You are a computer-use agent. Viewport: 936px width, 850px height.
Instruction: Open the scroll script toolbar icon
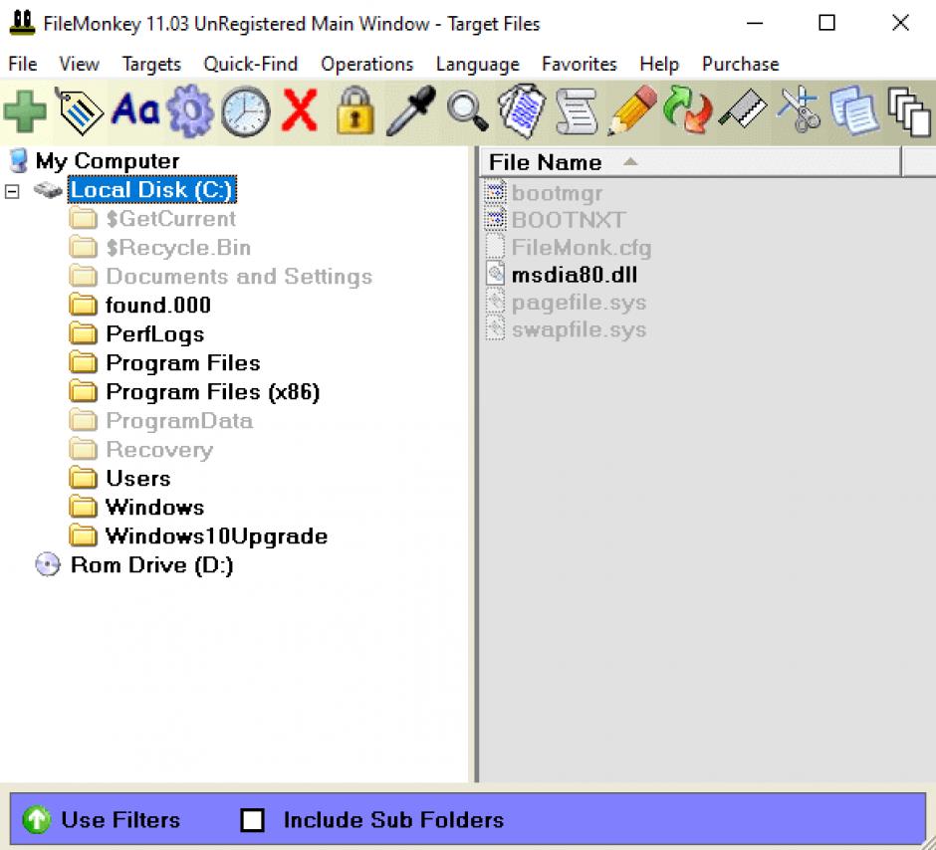[577, 111]
